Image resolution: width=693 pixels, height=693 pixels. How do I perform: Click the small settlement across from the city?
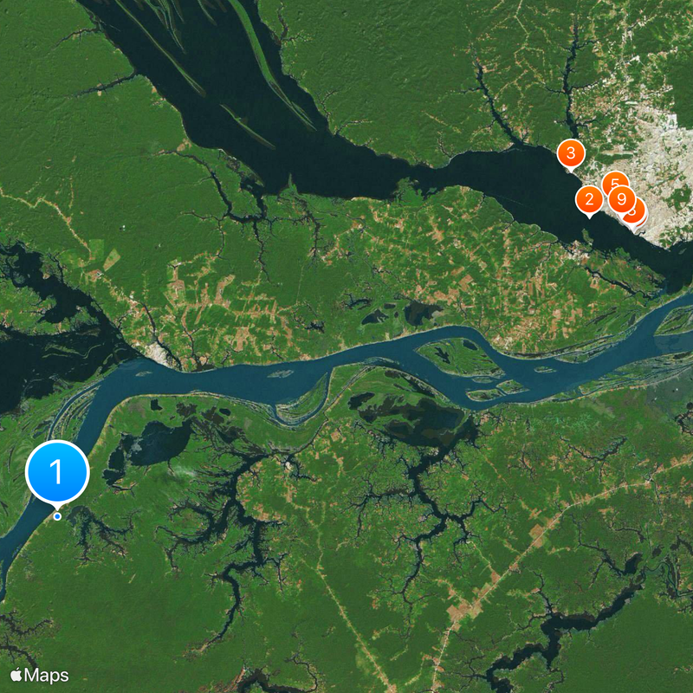[577, 255]
